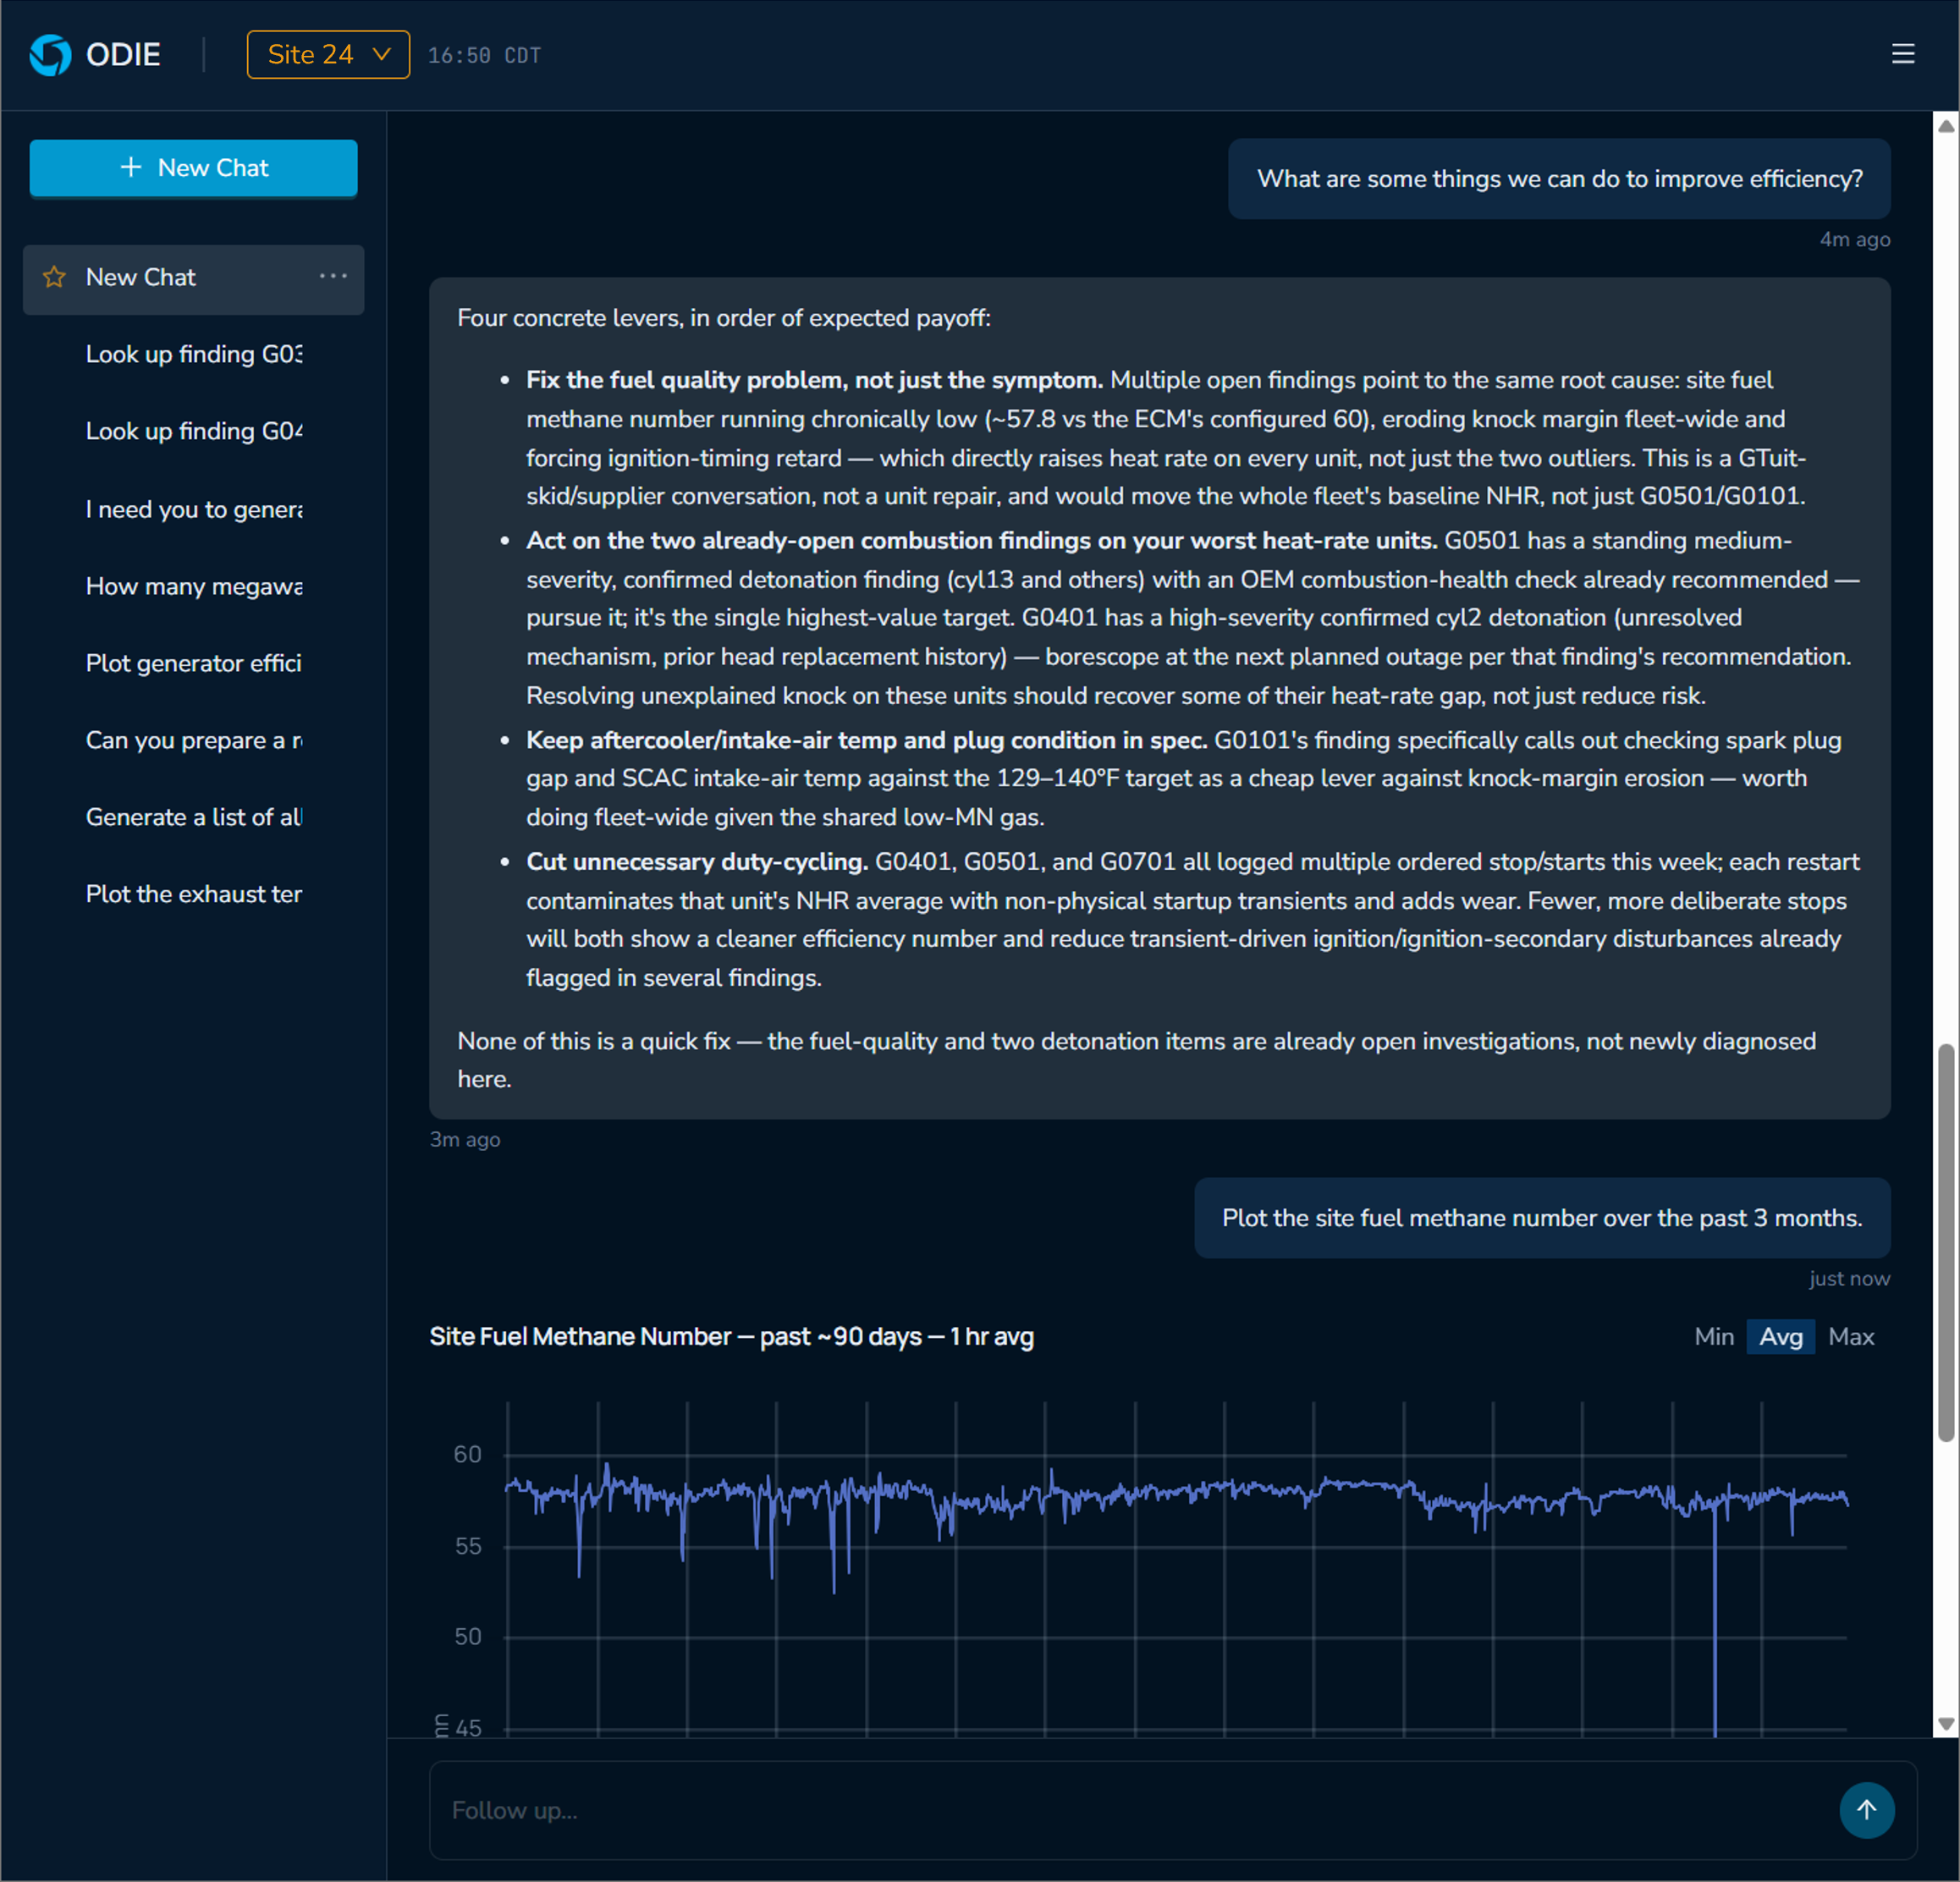
Task: Click the chart title 'Site Fuel Methane Number'
Action: (x=731, y=1337)
